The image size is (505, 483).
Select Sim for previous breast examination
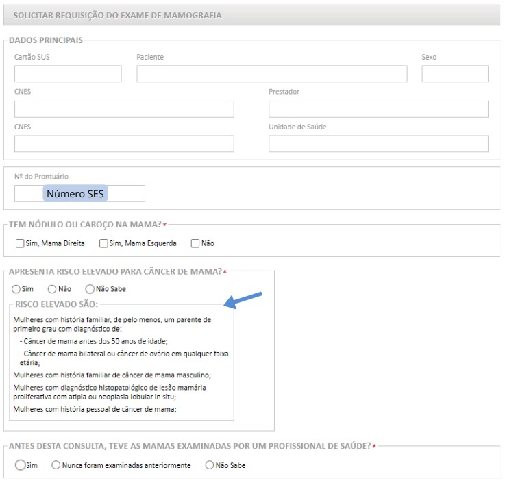pos(20,465)
